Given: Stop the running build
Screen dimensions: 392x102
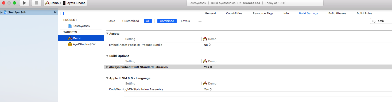Looking at the screenshot, I should pos(36,3).
